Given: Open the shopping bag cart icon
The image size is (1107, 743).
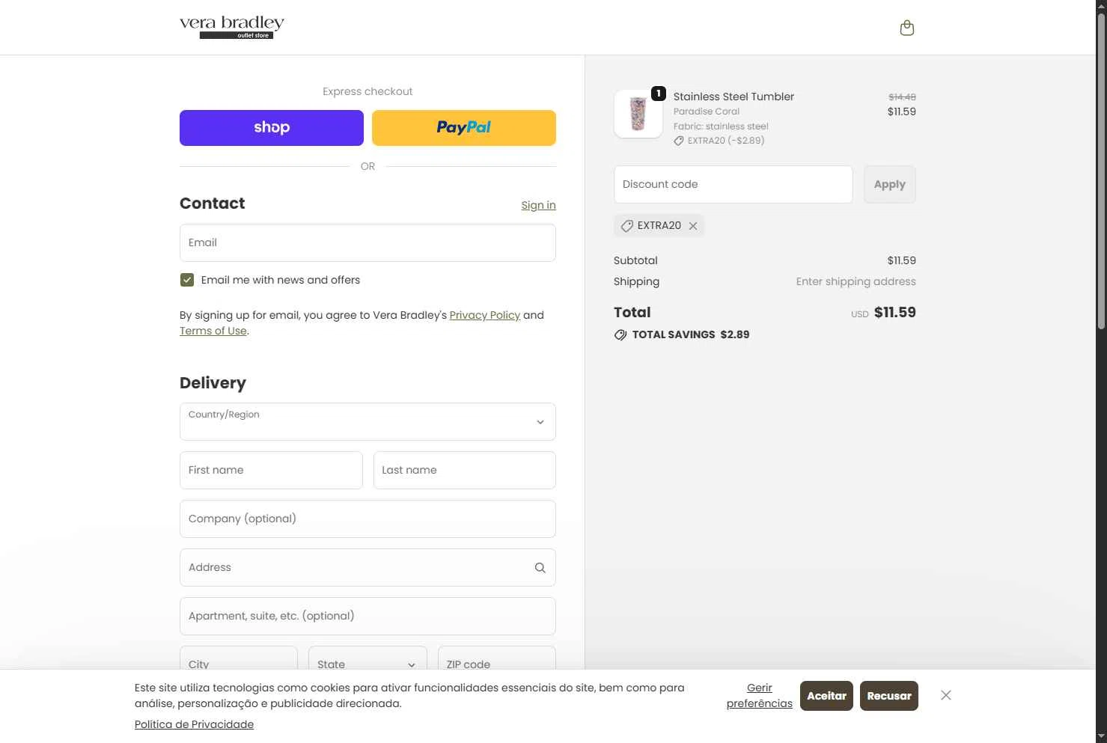Looking at the screenshot, I should tap(906, 28).
